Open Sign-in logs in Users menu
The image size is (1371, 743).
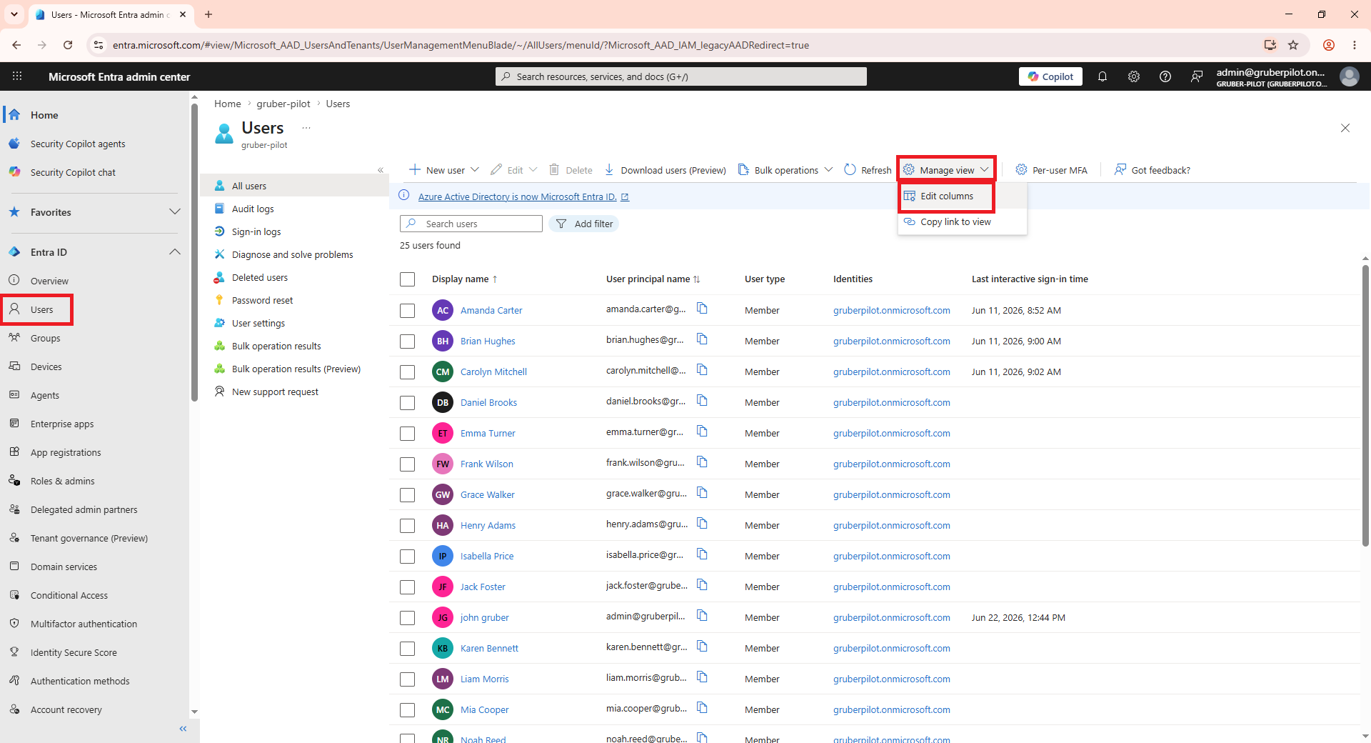pos(256,232)
